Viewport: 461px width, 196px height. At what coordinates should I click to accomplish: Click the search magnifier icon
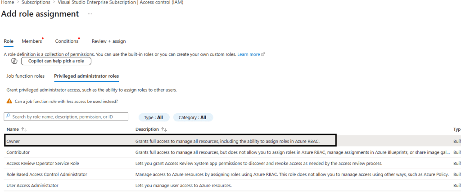(x=8, y=117)
